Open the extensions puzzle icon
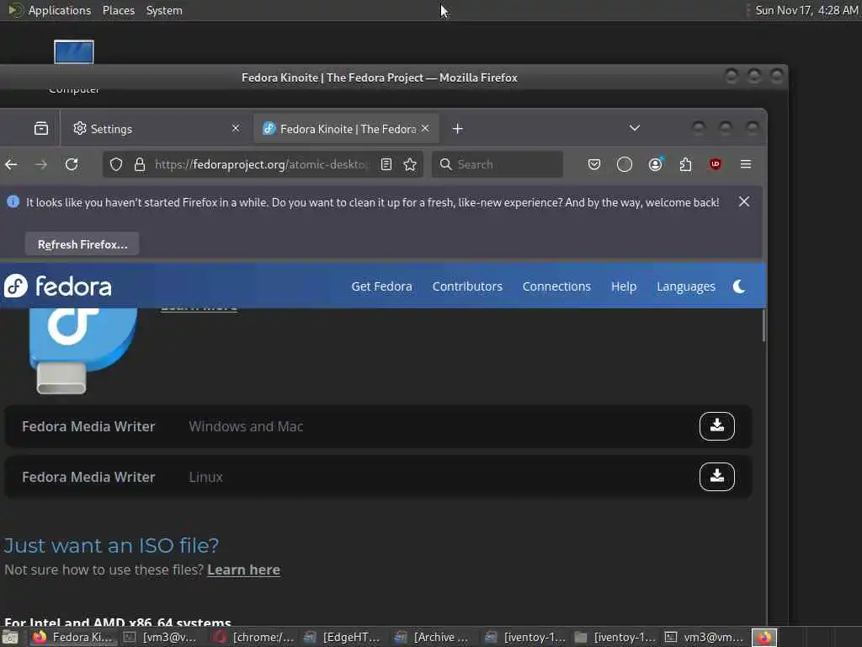862x647 pixels. [x=685, y=164]
